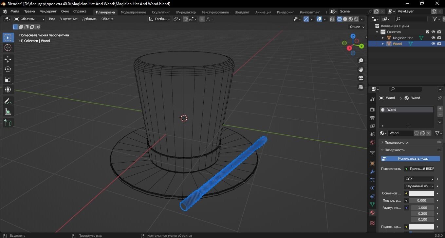The height and width of the screenshot is (238, 445).
Task: Open the 'Файл' menu
Action: 15,11
